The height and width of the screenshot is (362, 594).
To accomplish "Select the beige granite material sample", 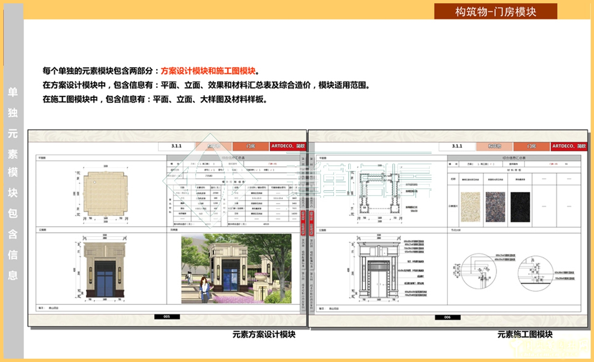I will pos(470,207).
